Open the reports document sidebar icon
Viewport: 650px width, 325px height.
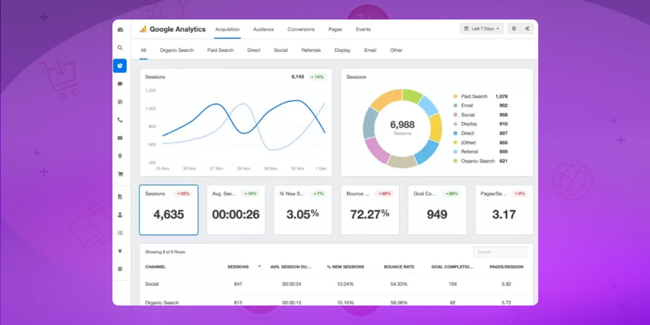coord(120,197)
